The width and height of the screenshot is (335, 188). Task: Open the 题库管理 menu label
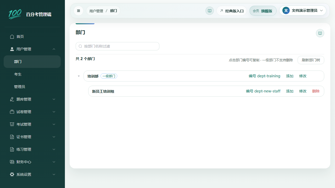pyautogui.click(x=24, y=99)
